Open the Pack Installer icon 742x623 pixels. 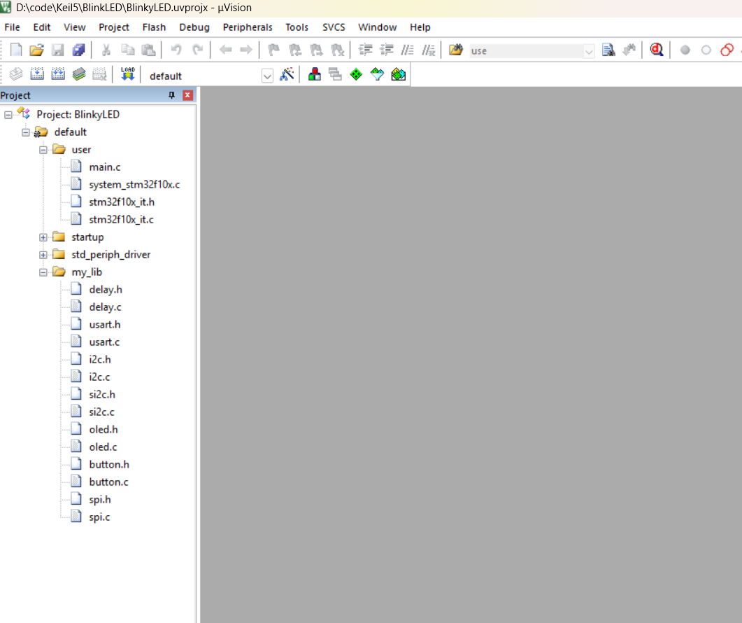point(399,74)
